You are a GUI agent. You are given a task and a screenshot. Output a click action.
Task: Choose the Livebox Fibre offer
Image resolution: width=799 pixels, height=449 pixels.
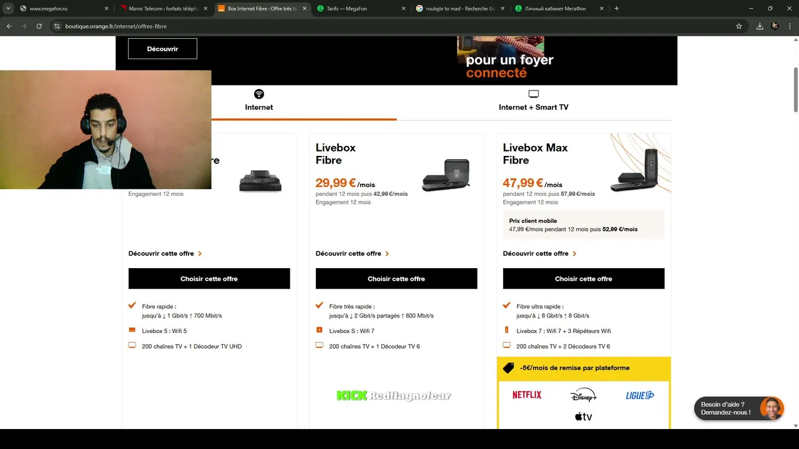(x=396, y=279)
